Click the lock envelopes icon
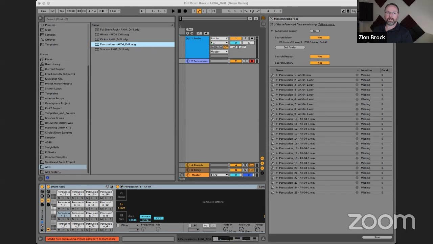 (x=206, y=33)
